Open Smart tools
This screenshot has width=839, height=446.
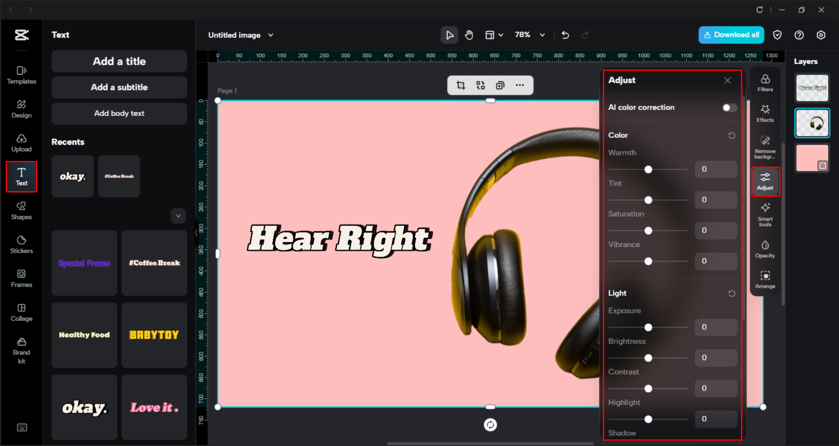point(765,215)
